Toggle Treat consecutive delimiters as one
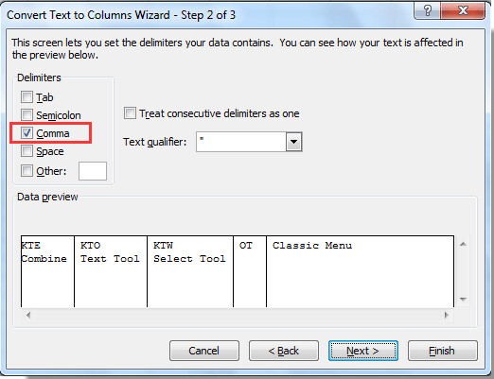The image size is (494, 379). point(130,113)
